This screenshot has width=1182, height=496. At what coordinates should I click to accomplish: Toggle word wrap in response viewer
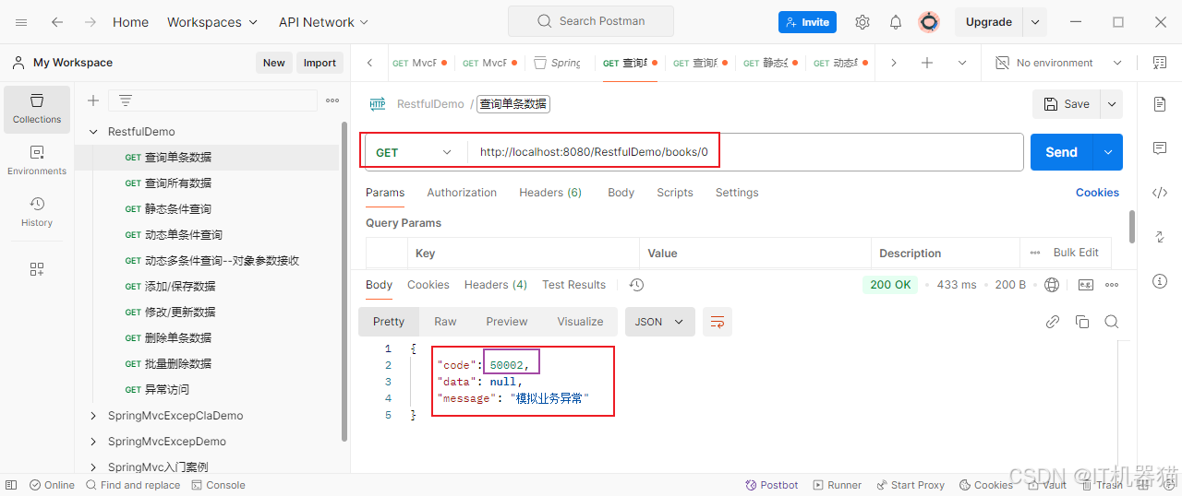point(718,322)
